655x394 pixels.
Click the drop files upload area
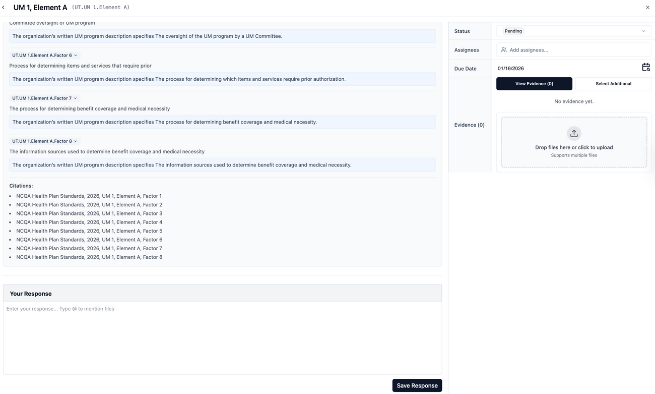(x=574, y=142)
